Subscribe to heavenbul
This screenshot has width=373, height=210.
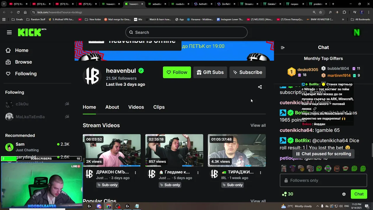247,72
